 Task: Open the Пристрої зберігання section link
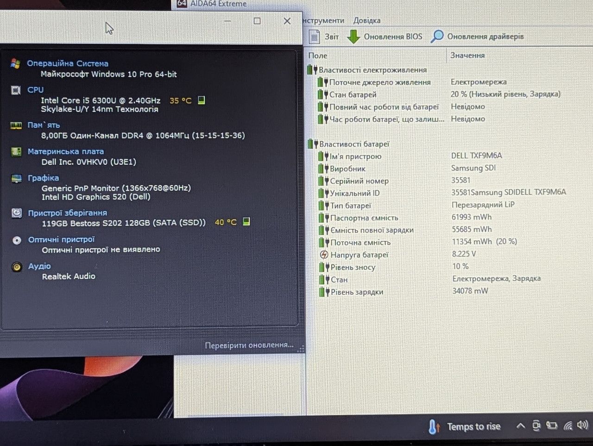68,213
